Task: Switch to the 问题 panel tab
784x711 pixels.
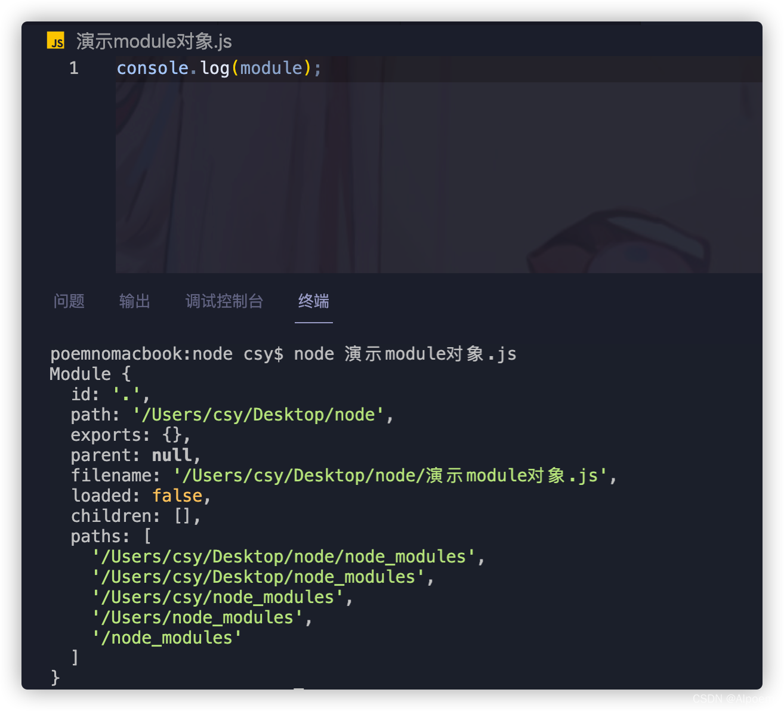Action: [69, 301]
